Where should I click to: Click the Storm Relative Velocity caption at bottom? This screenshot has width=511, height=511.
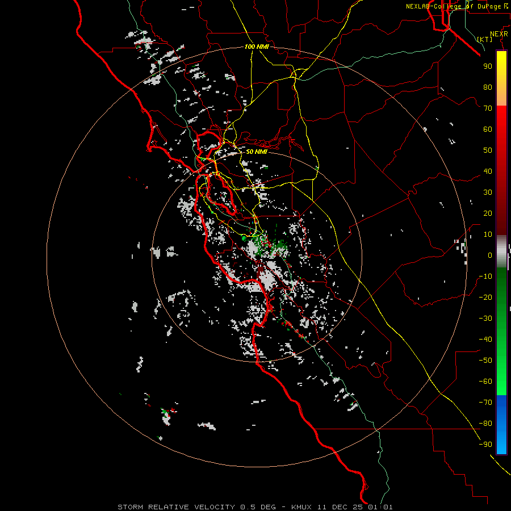(x=255, y=507)
